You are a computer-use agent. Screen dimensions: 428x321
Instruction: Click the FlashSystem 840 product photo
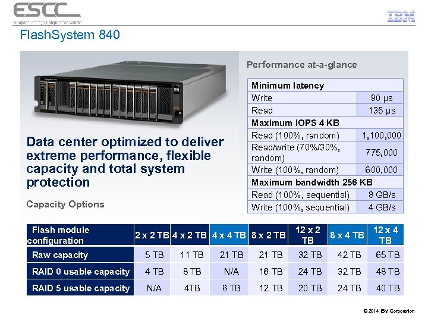[x=130, y=93]
